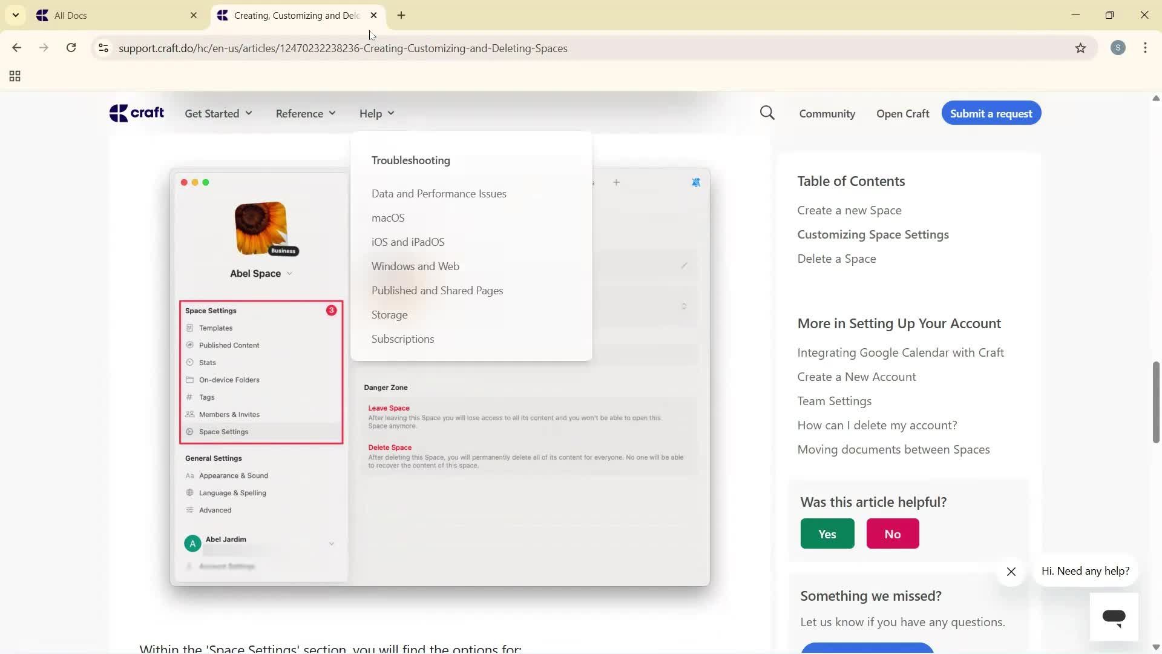
Task: Open the 'Delete a Space' link in Table of Contents
Action: click(836, 258)
